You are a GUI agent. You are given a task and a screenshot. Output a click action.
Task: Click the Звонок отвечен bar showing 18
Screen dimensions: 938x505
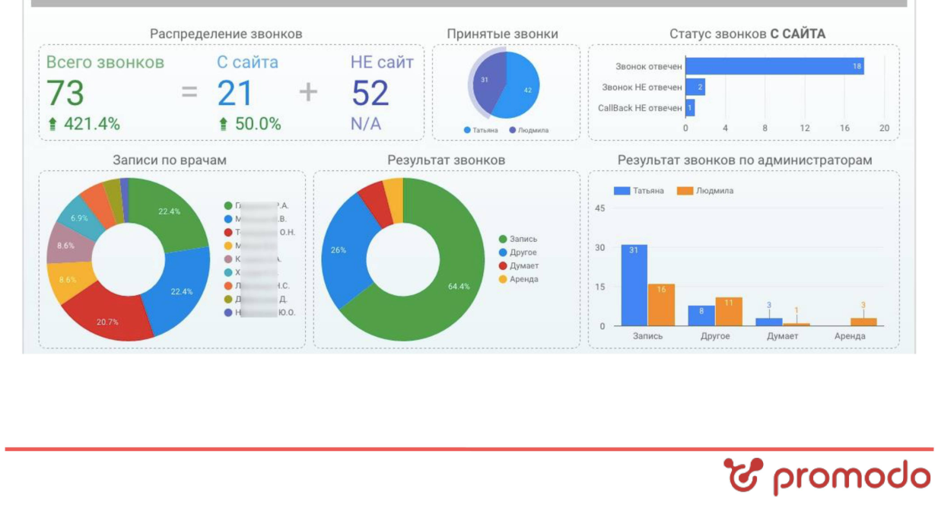click(776, 66)
